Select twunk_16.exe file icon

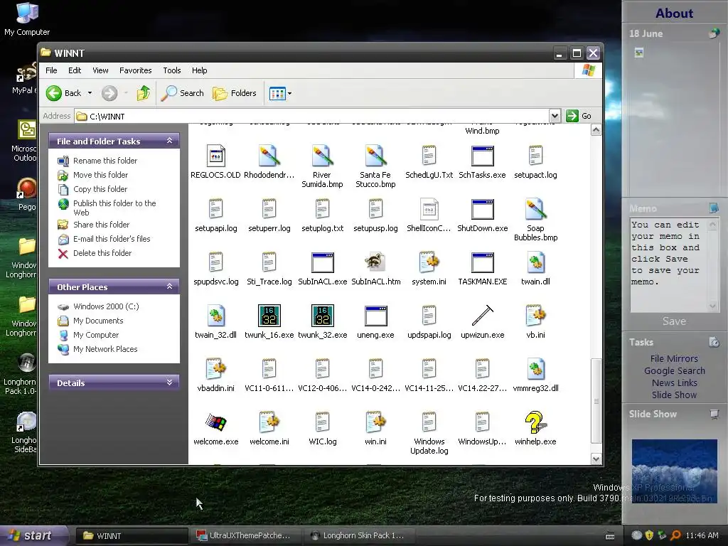(x=269, y=316)
